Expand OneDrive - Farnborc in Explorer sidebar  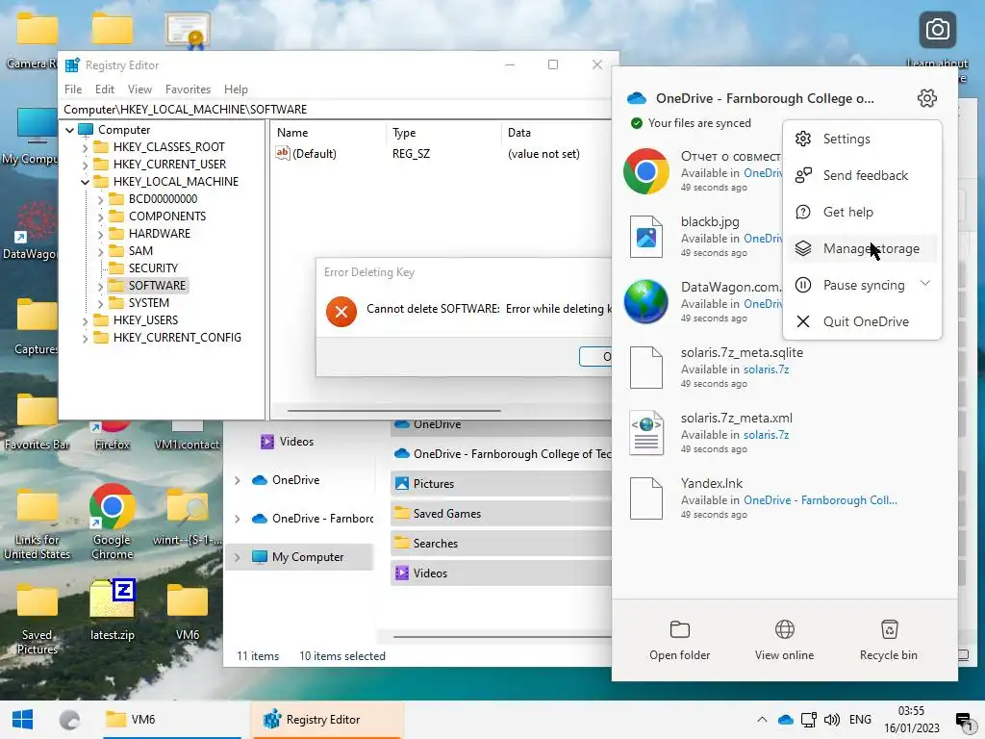[x=238, y=519]
